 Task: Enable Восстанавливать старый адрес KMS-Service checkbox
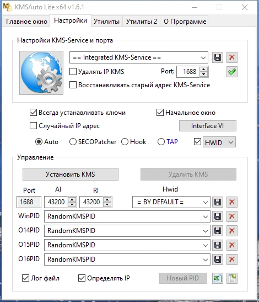(x=73, y=85)
